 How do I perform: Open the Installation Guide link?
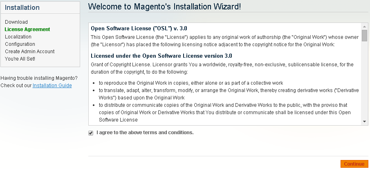pos(52,86)
